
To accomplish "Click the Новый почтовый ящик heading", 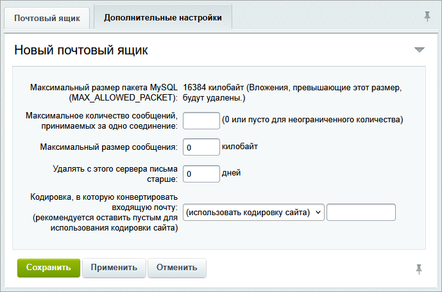I will pyautogui.click(x=81, y=50).
